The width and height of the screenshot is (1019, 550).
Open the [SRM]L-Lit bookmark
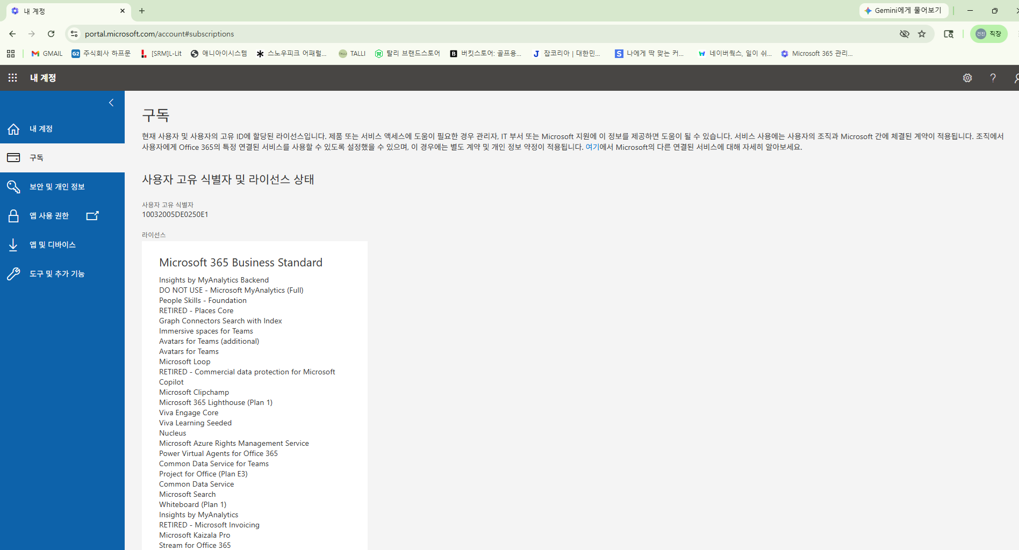click(161, 54)
